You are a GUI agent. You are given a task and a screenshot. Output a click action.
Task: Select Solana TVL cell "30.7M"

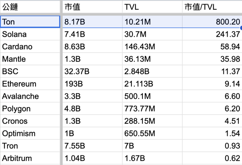coord(152,34)
